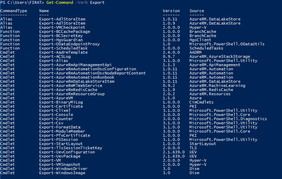Click the Export-WindowsImage cmdlet name
The height and width of the screenshot is (179, 282).
62,173
